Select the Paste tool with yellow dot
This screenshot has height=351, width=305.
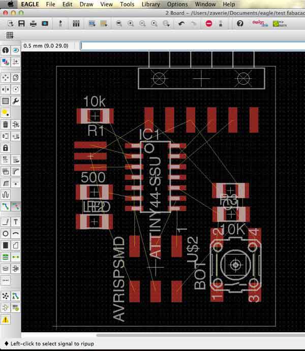pyautogui.click(x=6, y=113)
